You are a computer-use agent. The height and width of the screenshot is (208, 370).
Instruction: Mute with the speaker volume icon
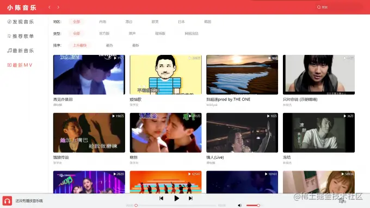(x=240, y=205)
